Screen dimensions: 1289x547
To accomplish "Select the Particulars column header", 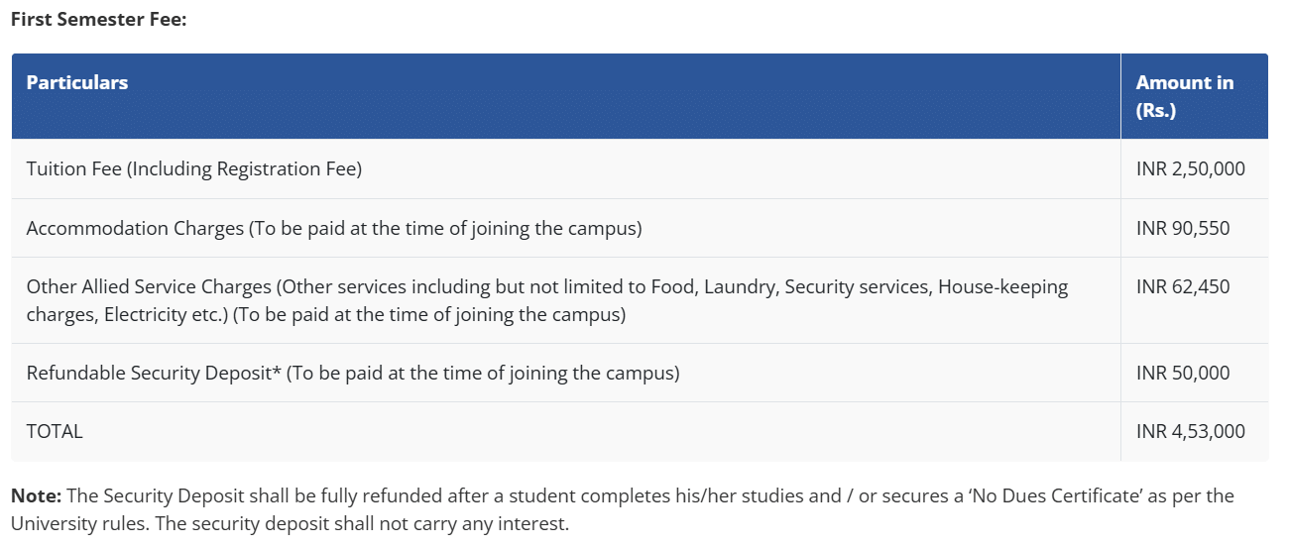I will pos(77,82).
